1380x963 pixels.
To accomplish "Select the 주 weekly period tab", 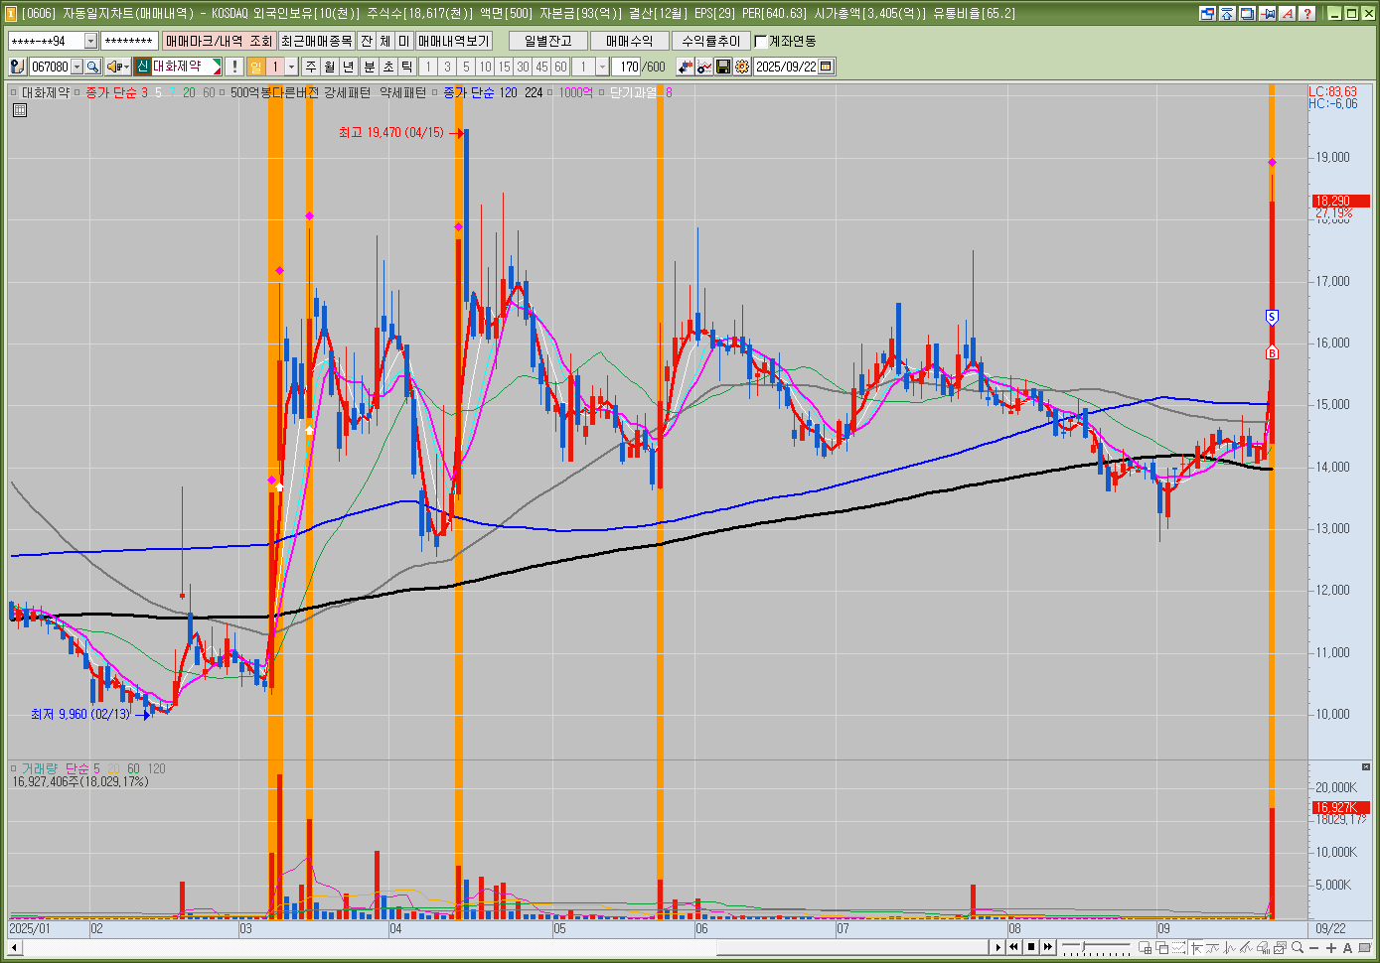I will point(311,67).
